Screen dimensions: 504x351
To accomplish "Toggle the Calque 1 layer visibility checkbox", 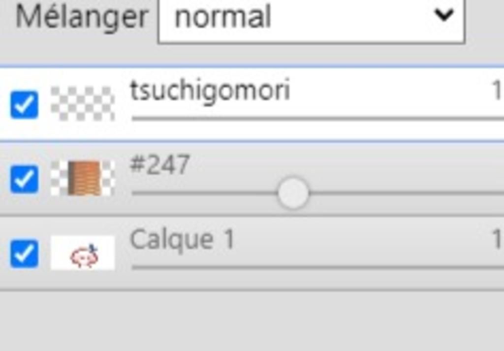I will tap(24, 254).
